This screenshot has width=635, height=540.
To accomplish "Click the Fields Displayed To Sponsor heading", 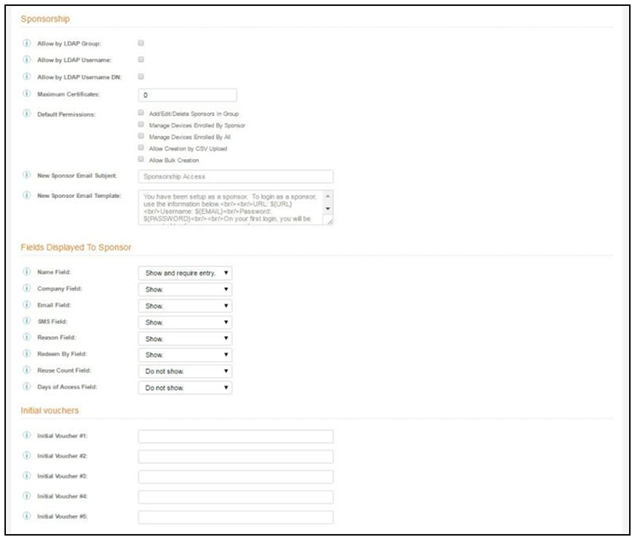I will coord(76,247).
